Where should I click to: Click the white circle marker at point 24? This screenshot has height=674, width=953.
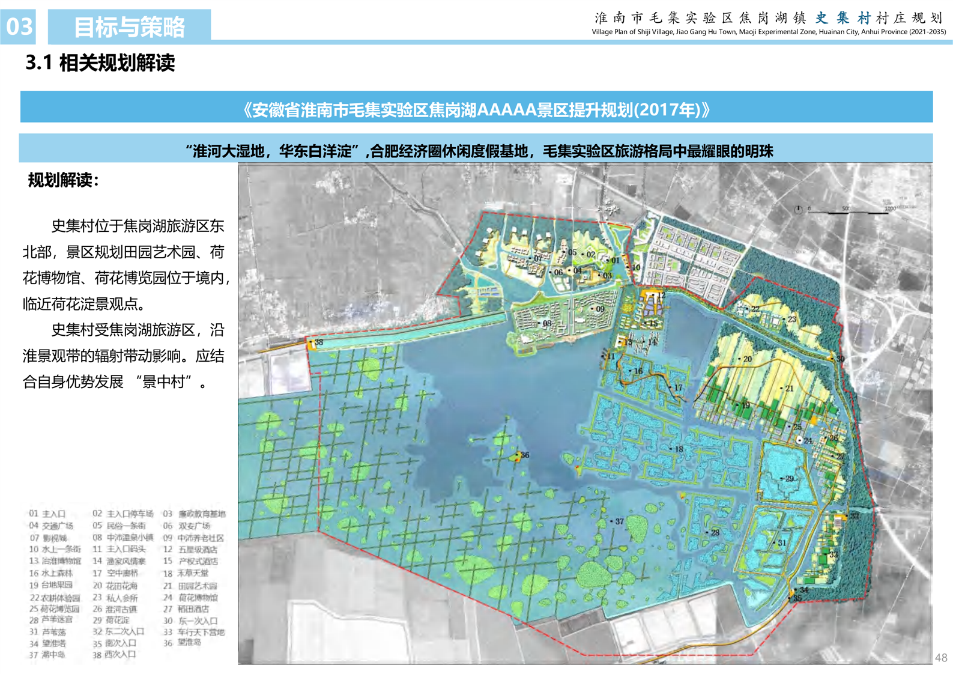[x=799, y=440]
